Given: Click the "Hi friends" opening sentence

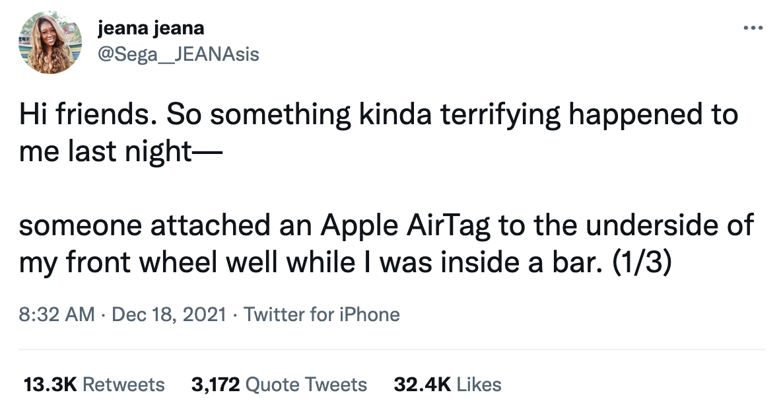Looking at the screenshot, I should 87,115.
